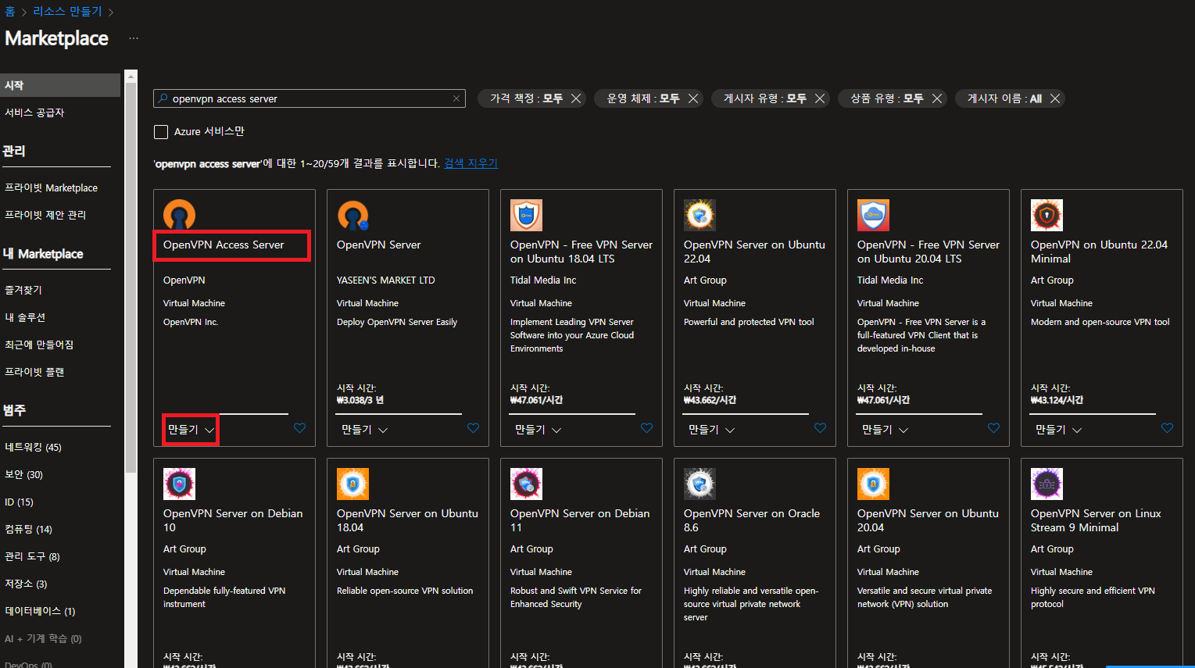
Task: Click the sidebar vertical scrollbar
Action: tap(131, 277)
